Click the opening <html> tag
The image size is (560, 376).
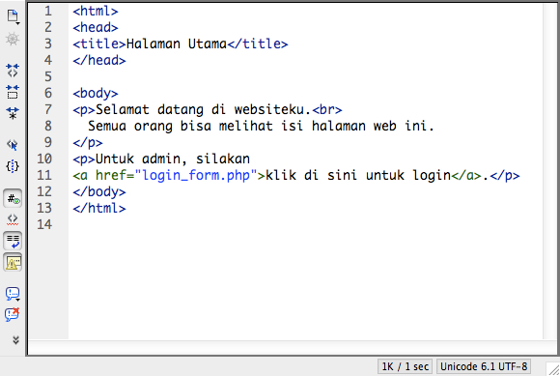(x=96, y=11)
